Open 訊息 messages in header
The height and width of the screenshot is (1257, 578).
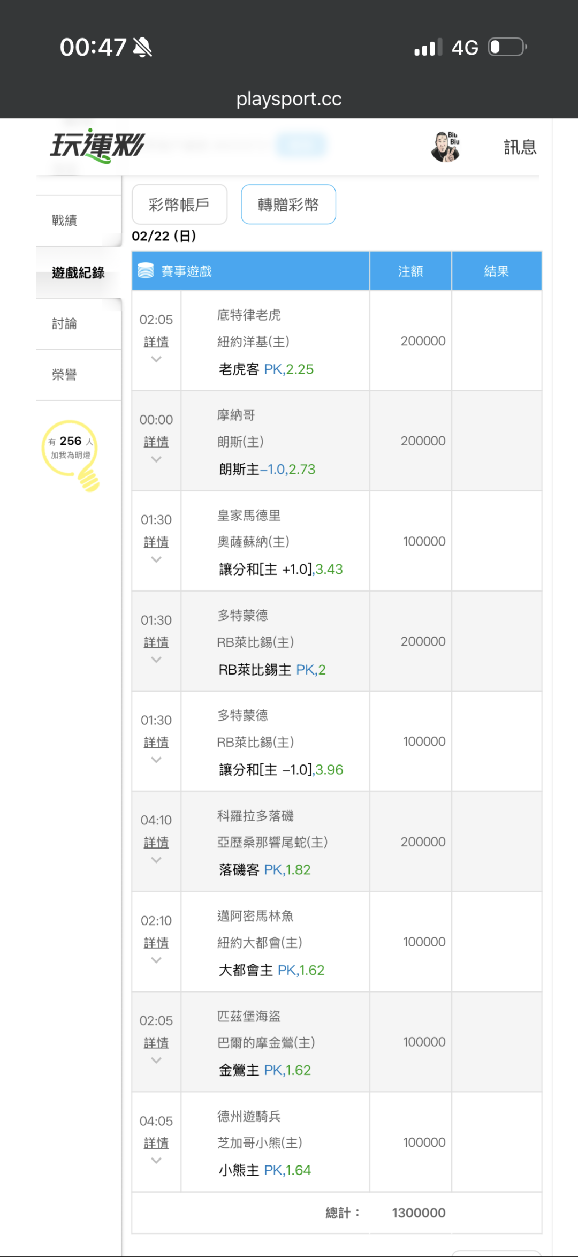point(520,147)
